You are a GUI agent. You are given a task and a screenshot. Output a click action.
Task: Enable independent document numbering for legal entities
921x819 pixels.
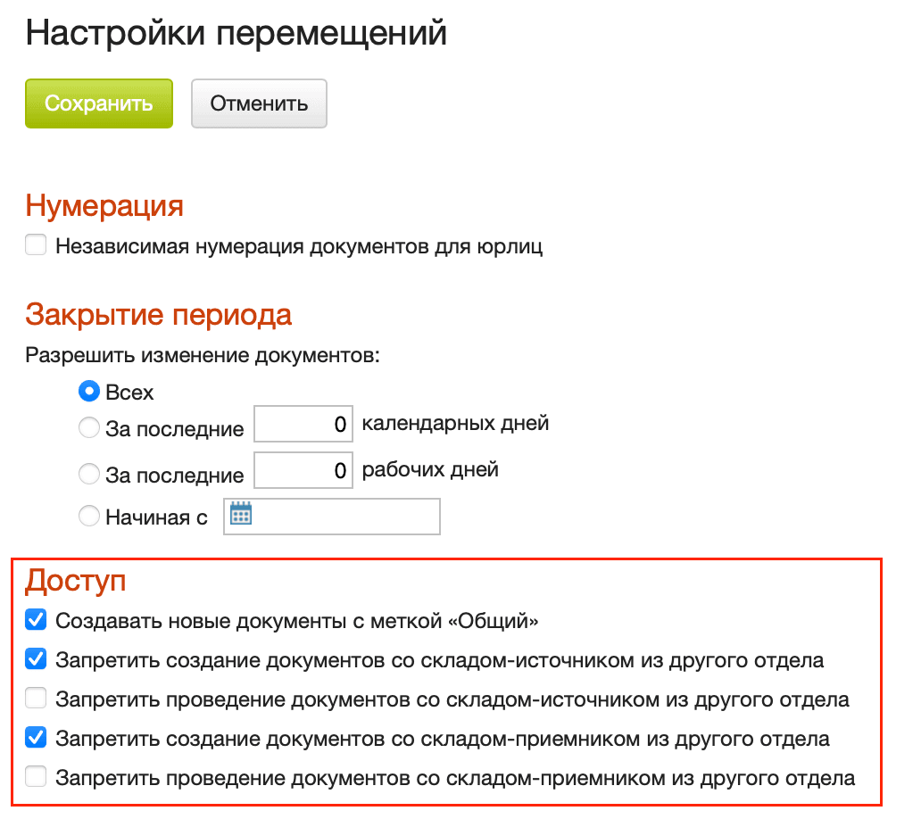[x=35, y=244]
